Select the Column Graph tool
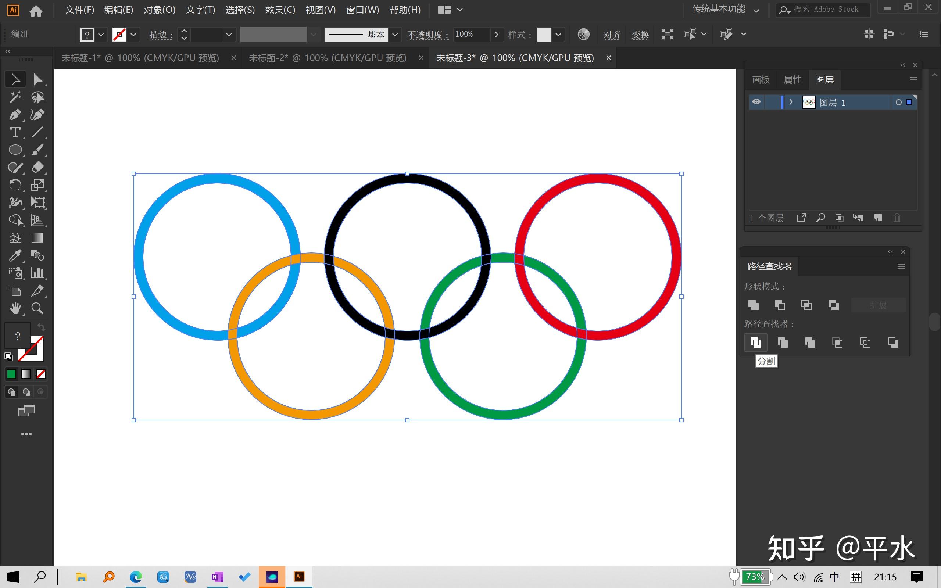This screenshot has height=588, width=941. coord(37,273)
